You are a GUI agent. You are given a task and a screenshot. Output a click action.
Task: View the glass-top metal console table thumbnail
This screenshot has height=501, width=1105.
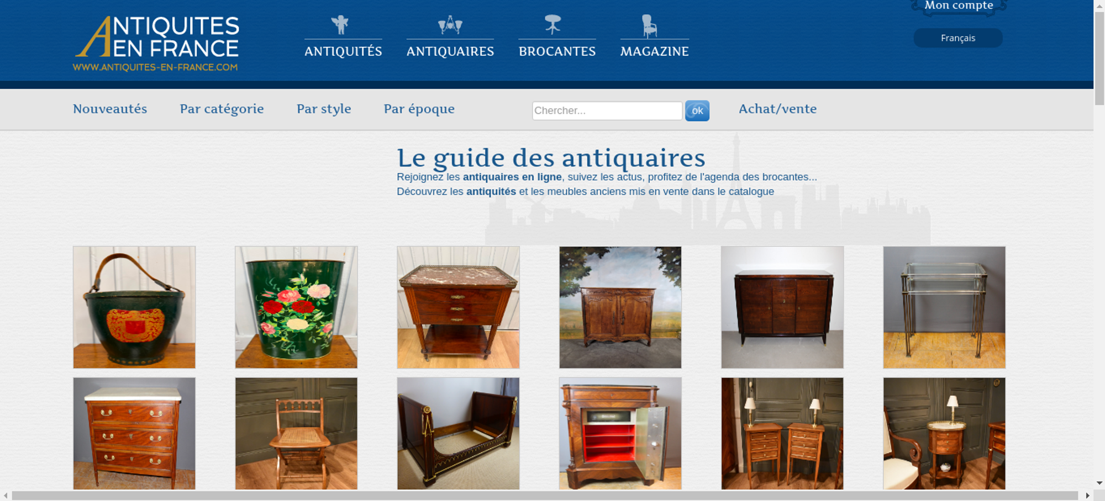944,307
